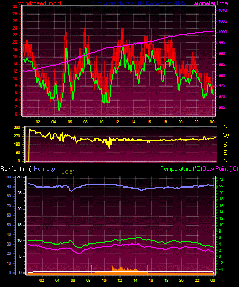Screen dimensions: 239x287
Task: Click the '70' value on blue humidity axis
Action: pyautogui.click(x=9, y=206)
